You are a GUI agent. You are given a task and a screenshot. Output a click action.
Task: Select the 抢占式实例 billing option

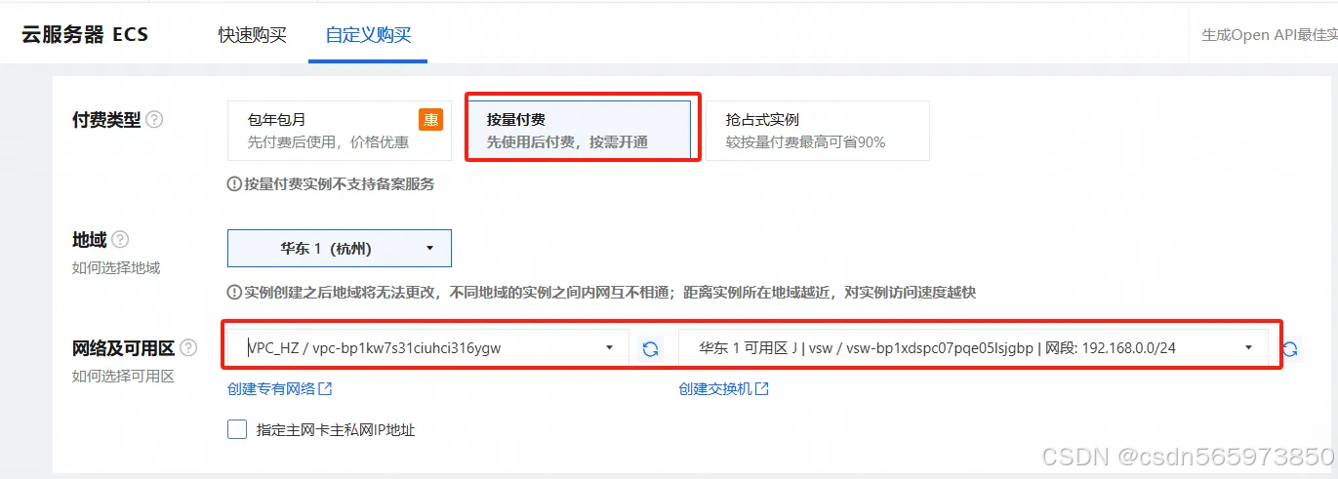(x=818, y=131)
